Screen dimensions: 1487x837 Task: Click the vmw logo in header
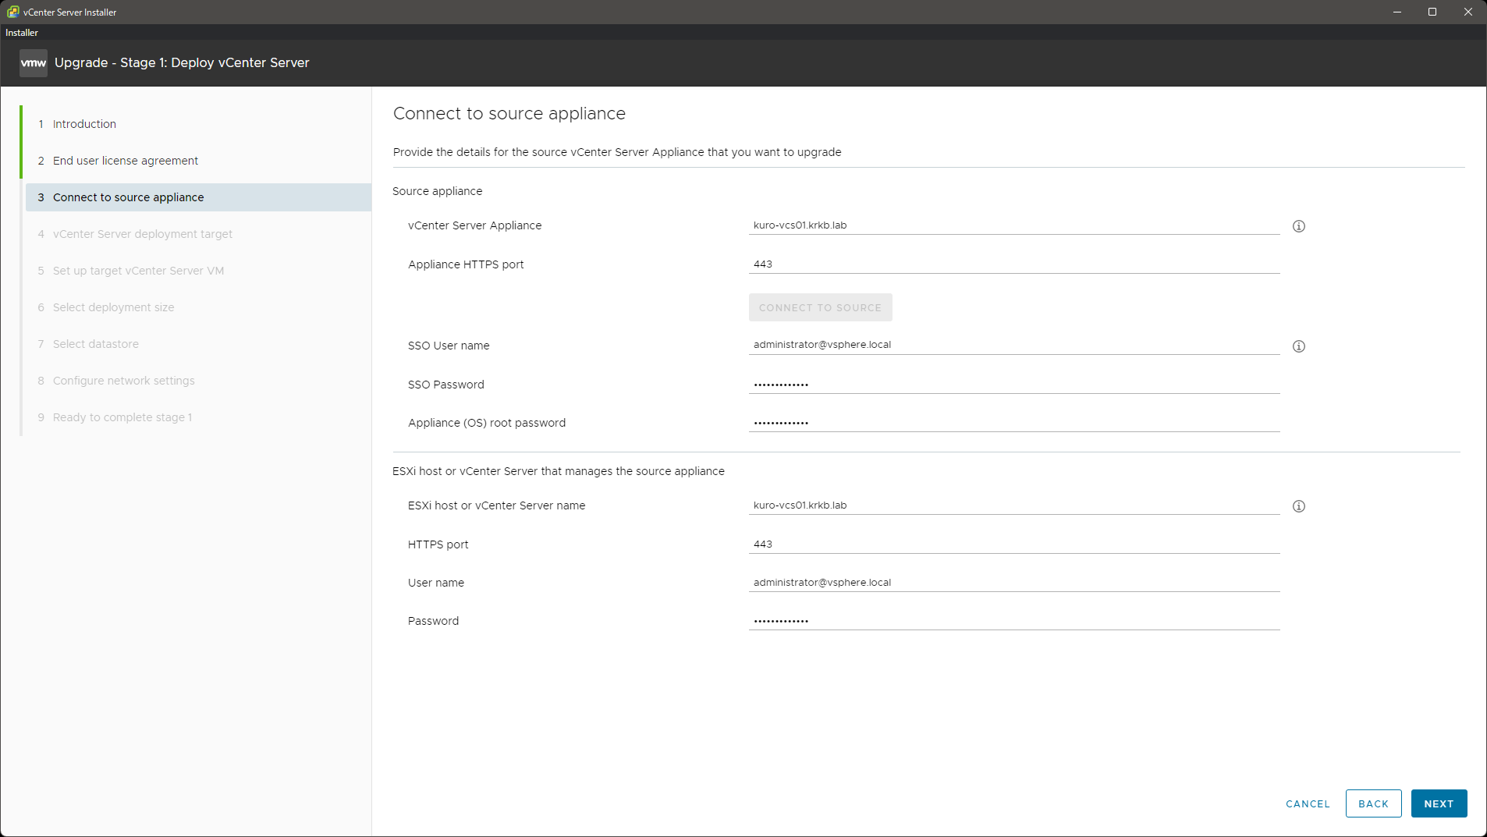[33, 63]
